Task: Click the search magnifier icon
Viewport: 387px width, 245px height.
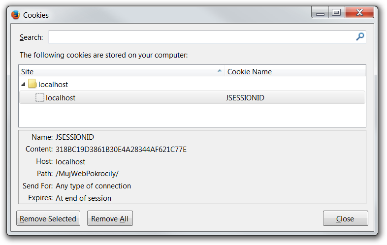Action: pyautogui.click(x=360, y=37)
